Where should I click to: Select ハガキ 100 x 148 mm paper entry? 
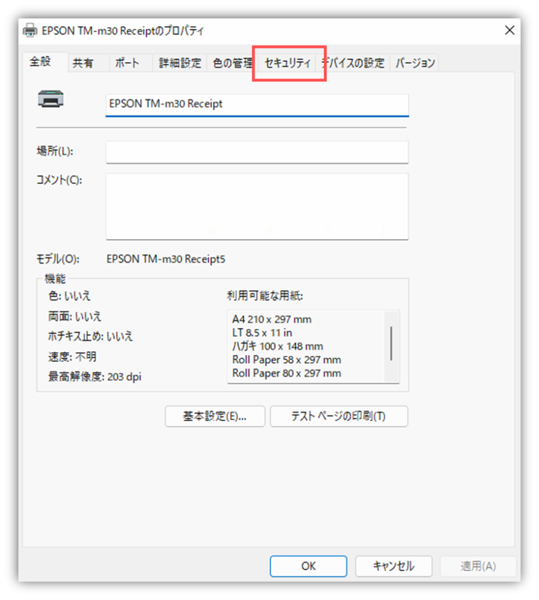[278, 346]
